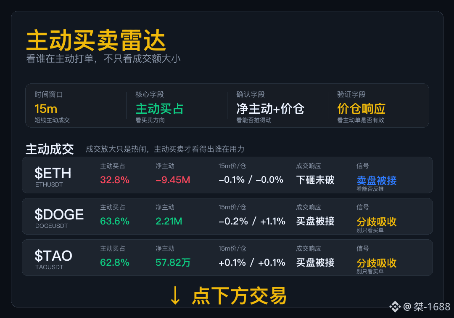The width and height of the screenshot is (454, 318).
Task: Click the ETH 32.8% active-buy value
Action: click(115, 180)
